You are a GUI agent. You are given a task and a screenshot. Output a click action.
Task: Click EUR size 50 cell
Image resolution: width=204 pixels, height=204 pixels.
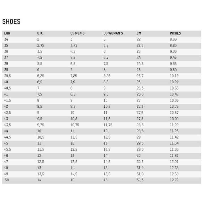7,180
